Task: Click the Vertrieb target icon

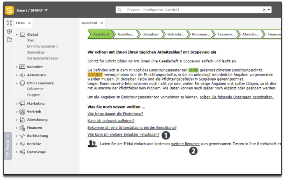Action: (x=22, y=112)
